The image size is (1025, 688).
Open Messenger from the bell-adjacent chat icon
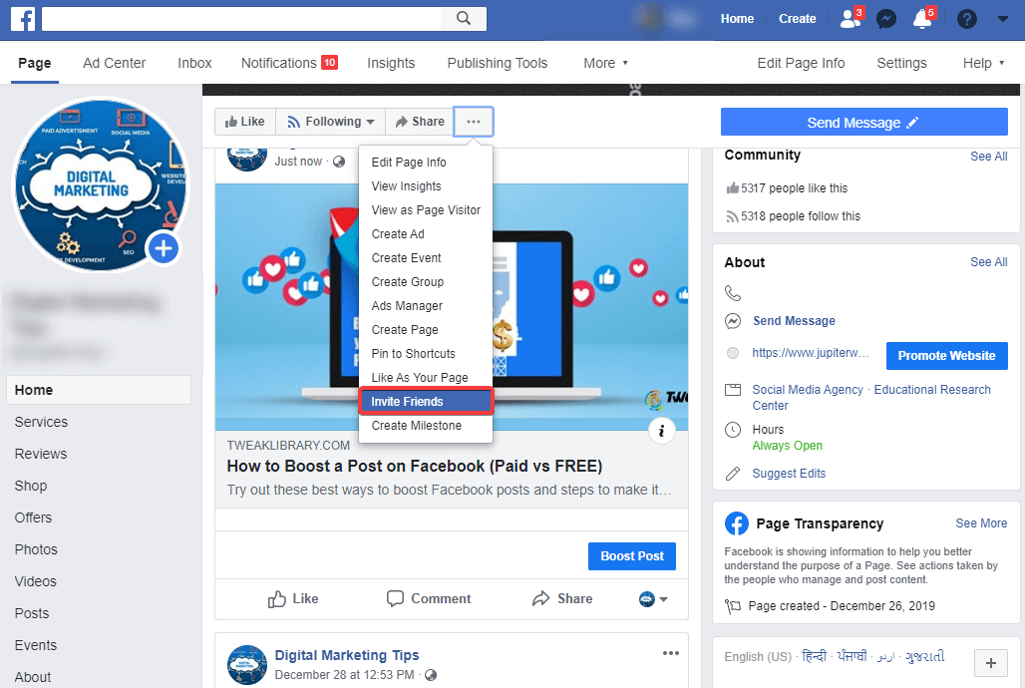coord(885,18)
